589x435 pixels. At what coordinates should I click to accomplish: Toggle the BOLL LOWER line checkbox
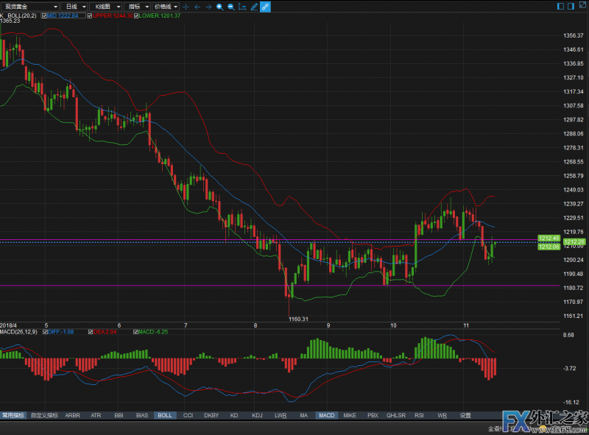(x=136, y=15)
